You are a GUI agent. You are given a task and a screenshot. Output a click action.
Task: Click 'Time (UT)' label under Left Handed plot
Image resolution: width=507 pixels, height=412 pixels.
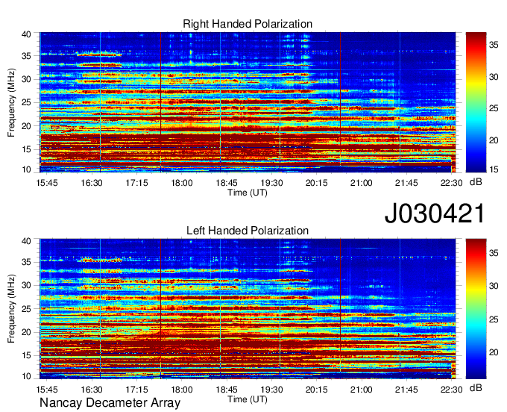point(248,399)
